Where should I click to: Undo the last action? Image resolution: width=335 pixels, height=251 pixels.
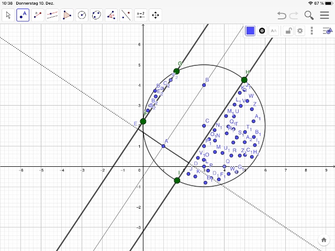282,15
